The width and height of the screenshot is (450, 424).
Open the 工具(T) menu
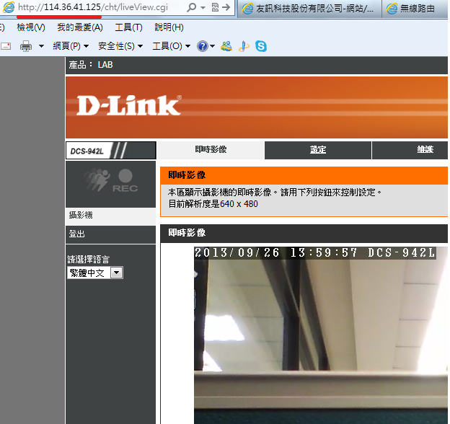[128, 27]
